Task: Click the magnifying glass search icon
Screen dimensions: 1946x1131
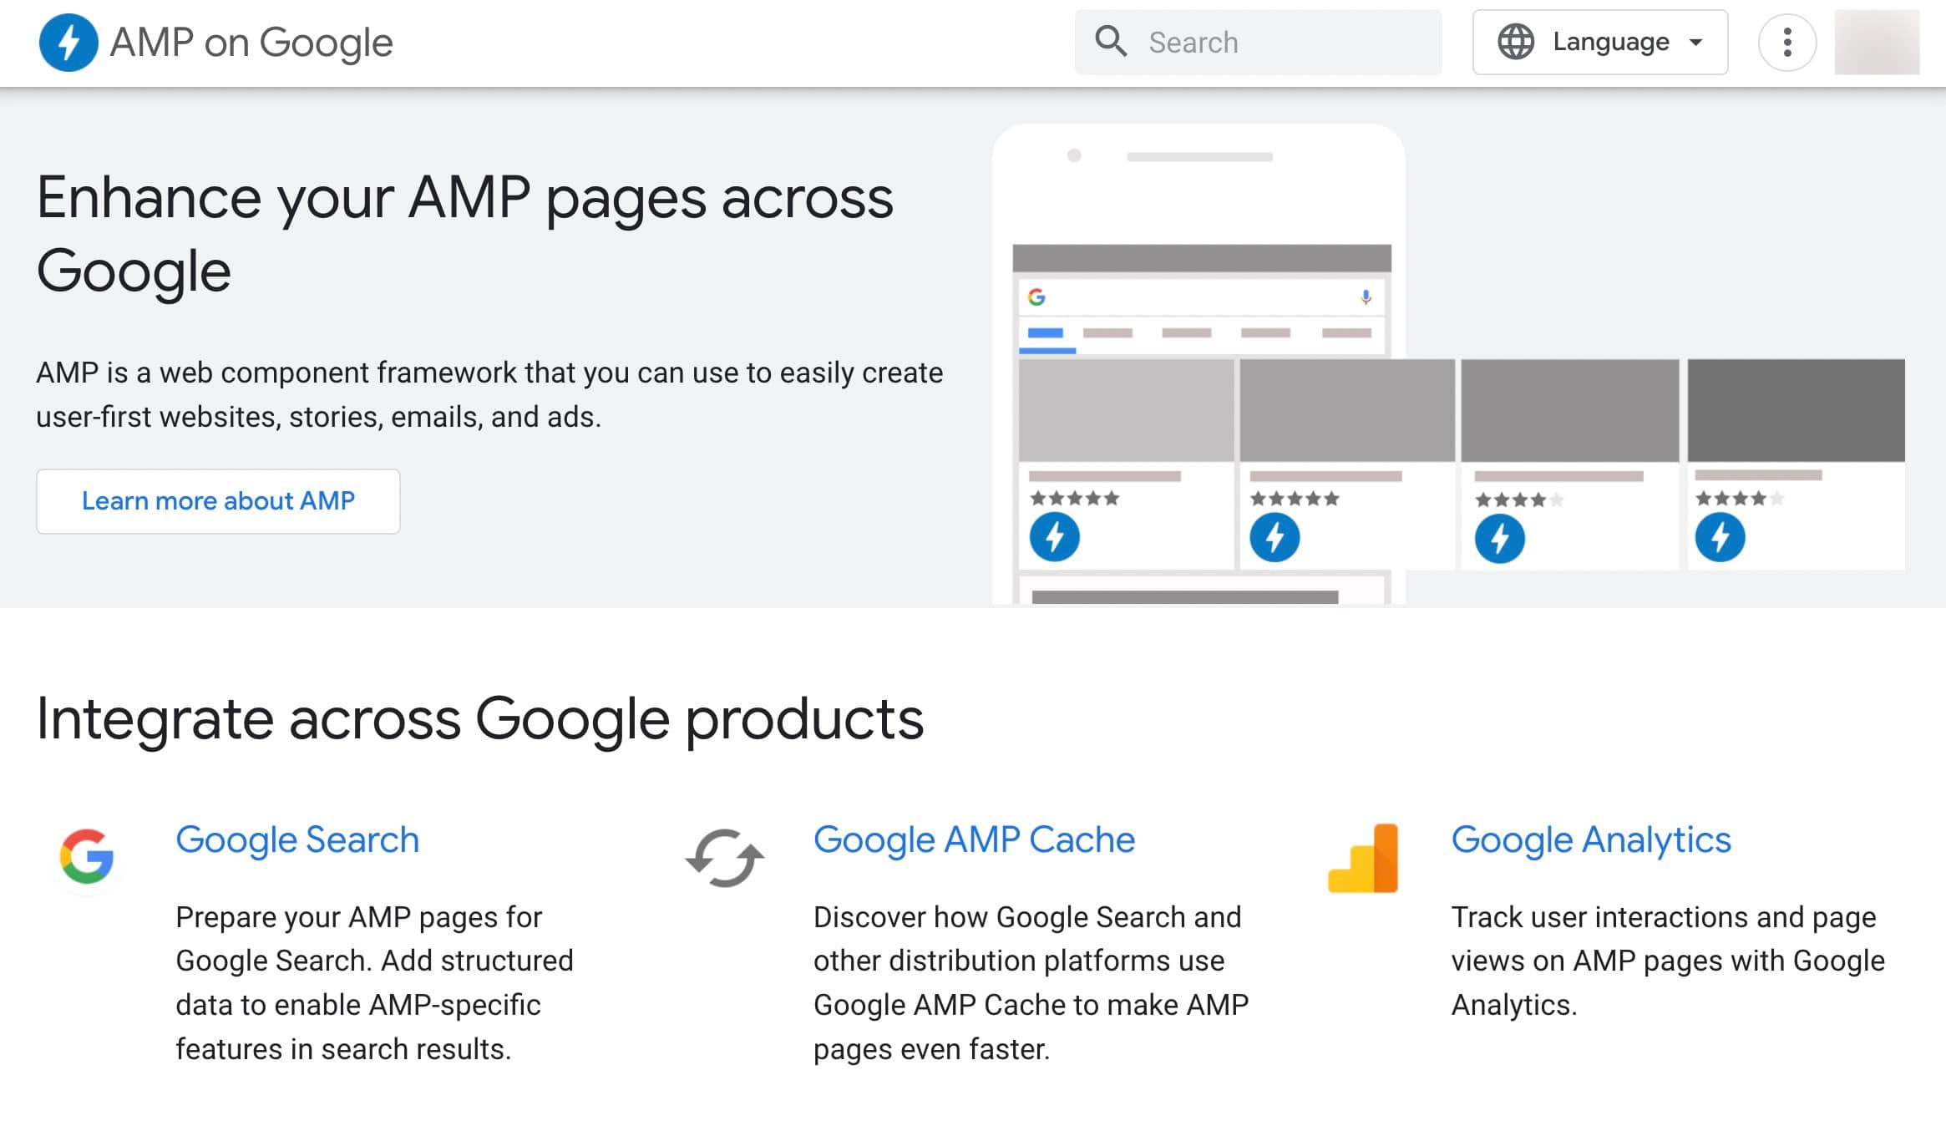Action: tap(1112, 42)
